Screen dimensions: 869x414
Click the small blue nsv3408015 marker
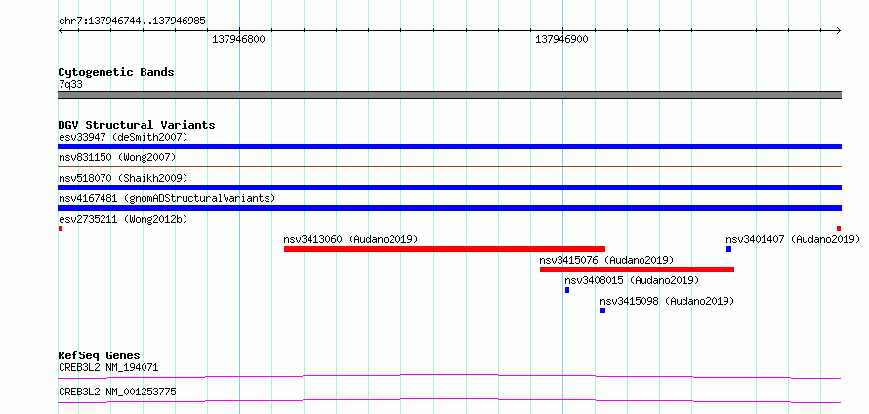[567, 290]
